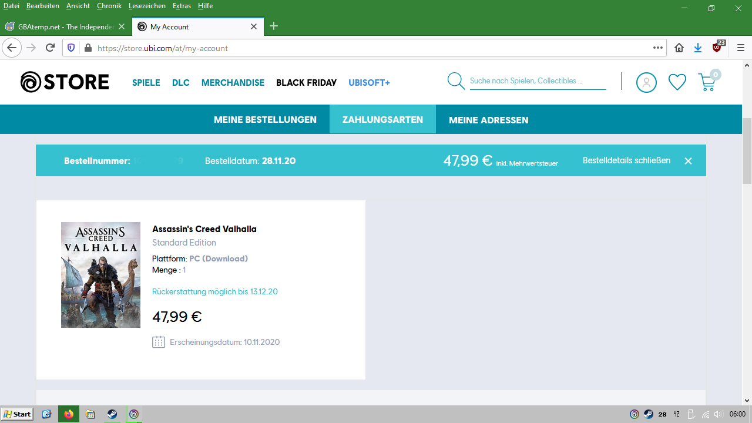Screen dimensions: 752x423
Task: Open the Firefox downloads arrow
Action: (698, 48)
